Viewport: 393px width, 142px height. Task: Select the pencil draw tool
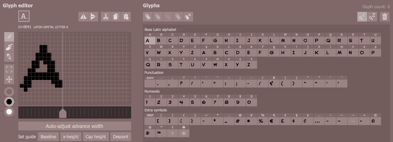[9, 37]
